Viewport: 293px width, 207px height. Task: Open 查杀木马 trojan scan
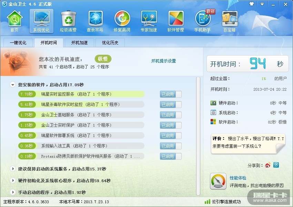click(x=95, y=21)
